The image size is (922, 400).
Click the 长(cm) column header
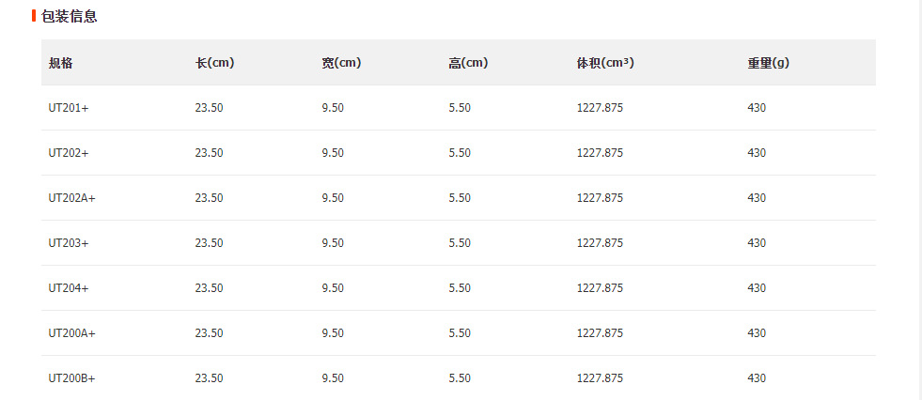[214, 63]
